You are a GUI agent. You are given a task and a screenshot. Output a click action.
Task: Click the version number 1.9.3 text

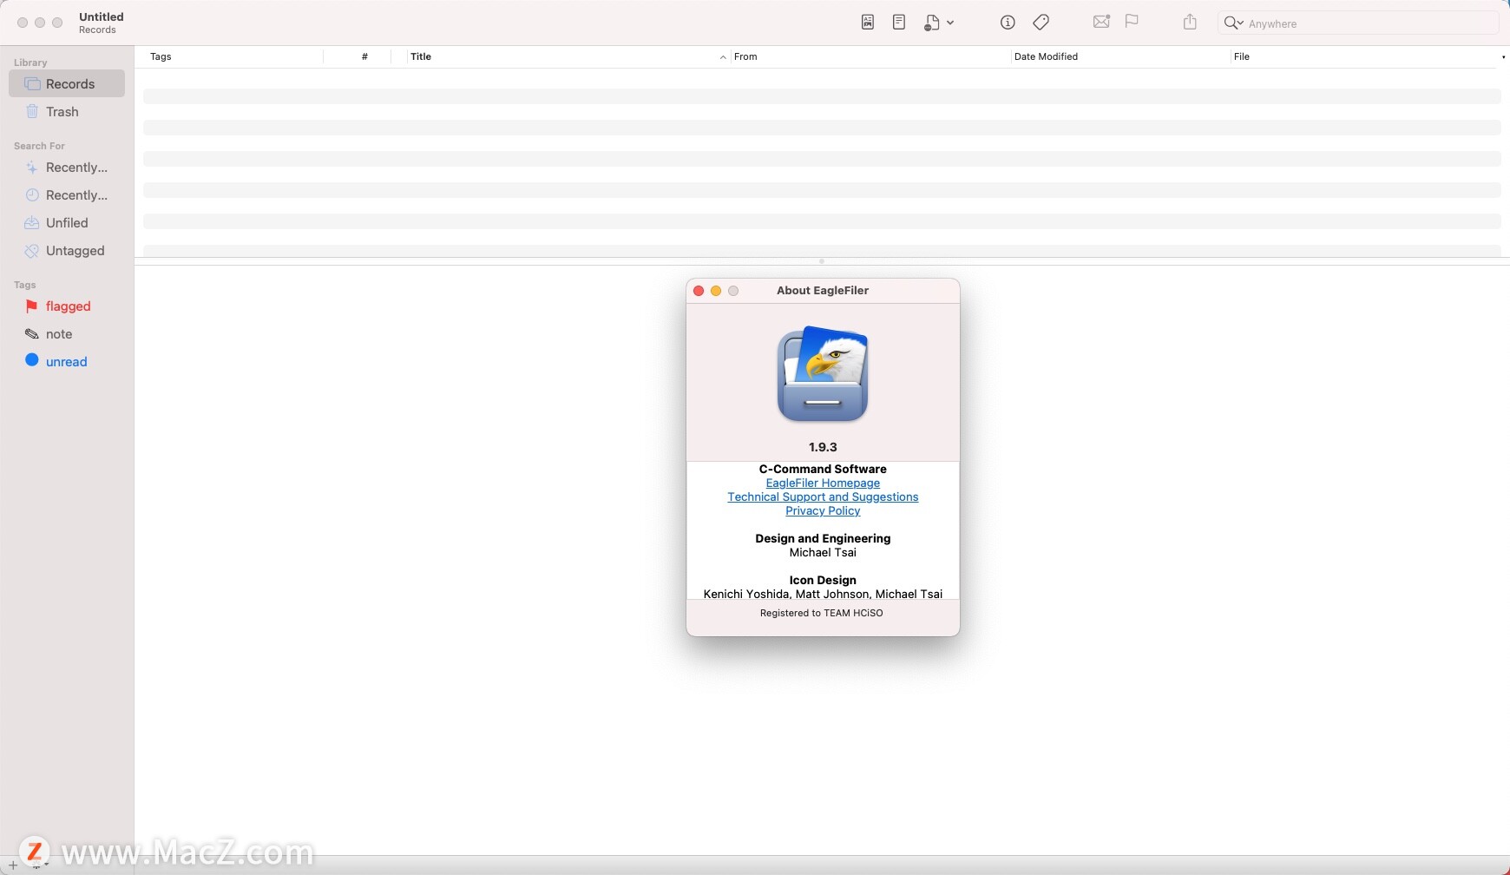(x=823, y=447)
